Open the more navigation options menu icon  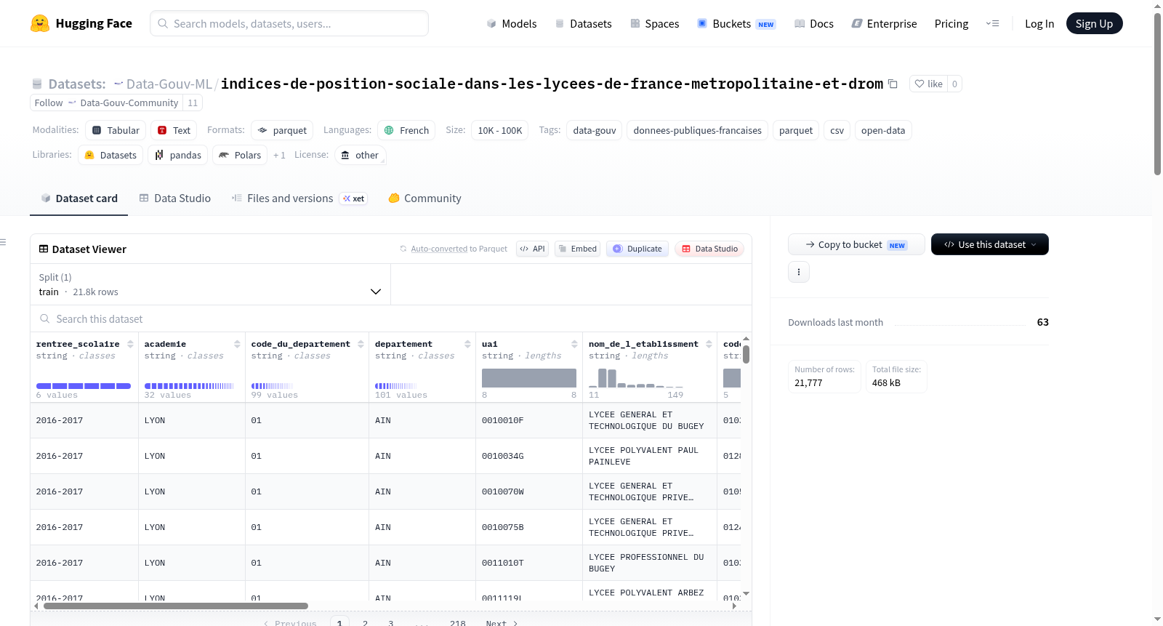point(992,23)
